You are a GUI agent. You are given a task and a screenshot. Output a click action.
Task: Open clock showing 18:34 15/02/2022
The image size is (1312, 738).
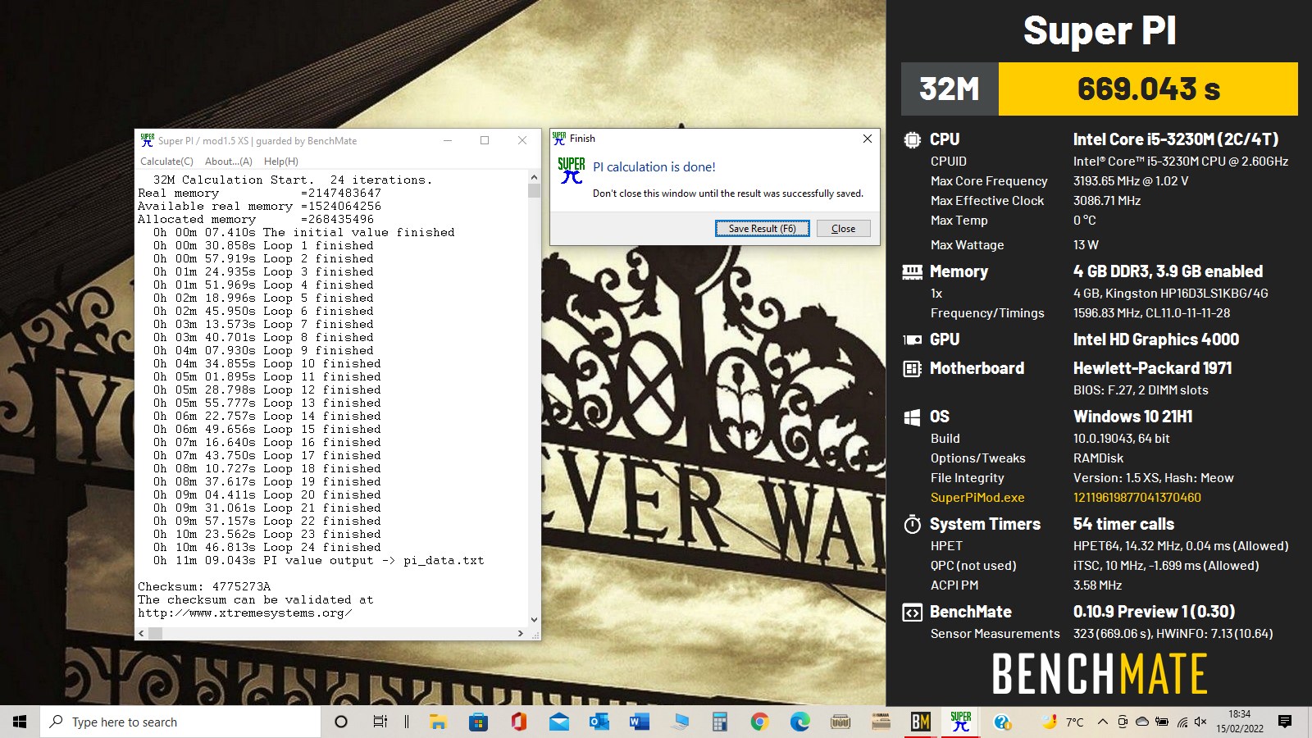1239,722
